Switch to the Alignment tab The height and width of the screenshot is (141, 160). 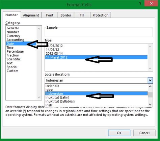point(31,15)
